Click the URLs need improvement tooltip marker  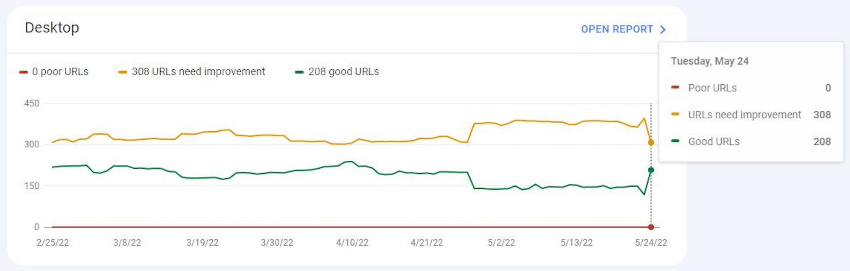point(676,115)
